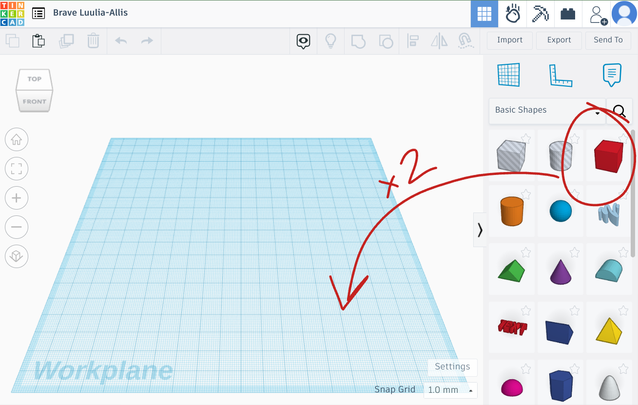
Task: Toggle notes visibility speech-bubble eye icon
Action: 304,41
